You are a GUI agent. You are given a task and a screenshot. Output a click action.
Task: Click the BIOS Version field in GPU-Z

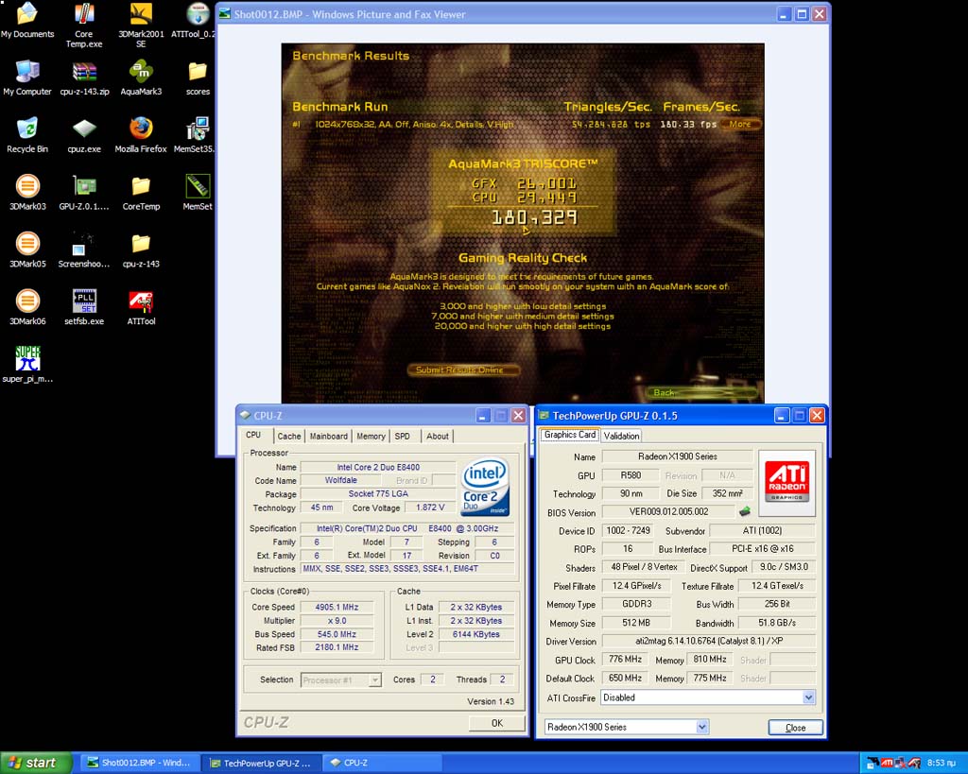coord(668,511)
